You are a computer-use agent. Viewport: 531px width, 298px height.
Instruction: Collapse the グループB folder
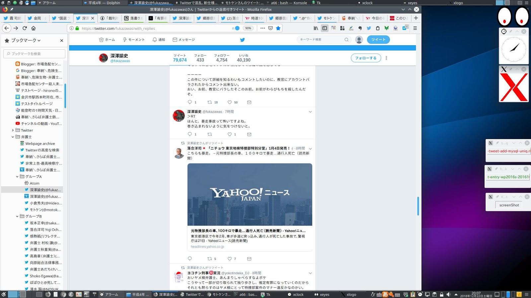click(17, 216)
